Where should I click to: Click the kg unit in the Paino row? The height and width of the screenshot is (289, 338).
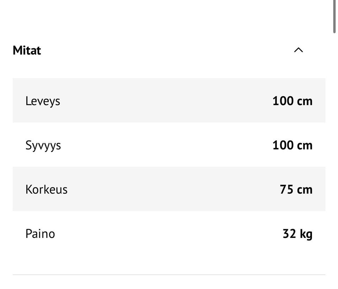point(306,234)
